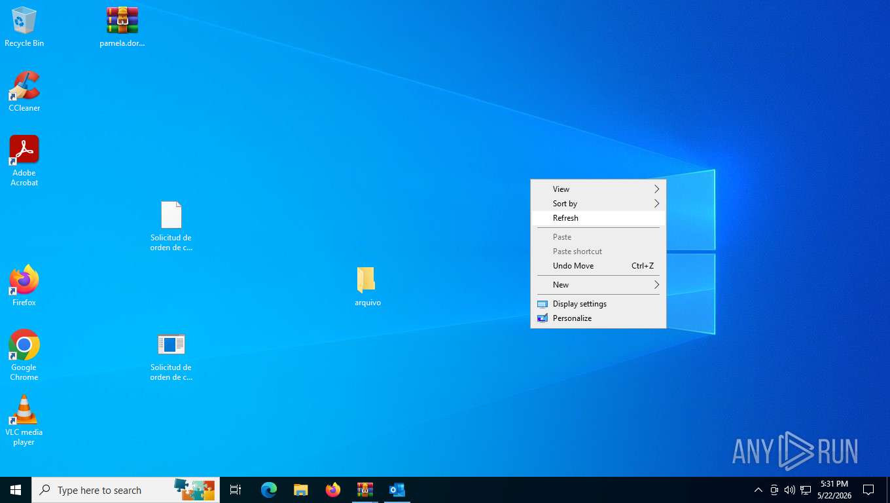Select the pamela.dor... WinRAR archive icon
Viewport: 890px width, 503px height.
coord(122,27)
